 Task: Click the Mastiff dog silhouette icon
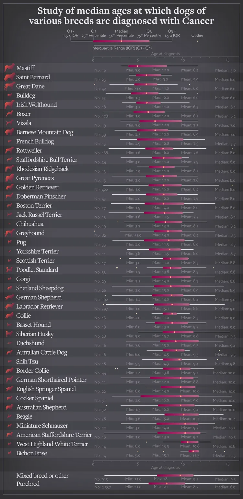9,68
